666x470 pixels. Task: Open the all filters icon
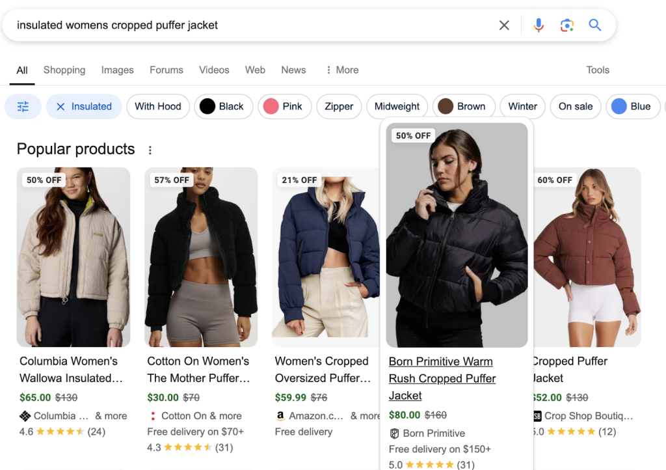23,107
